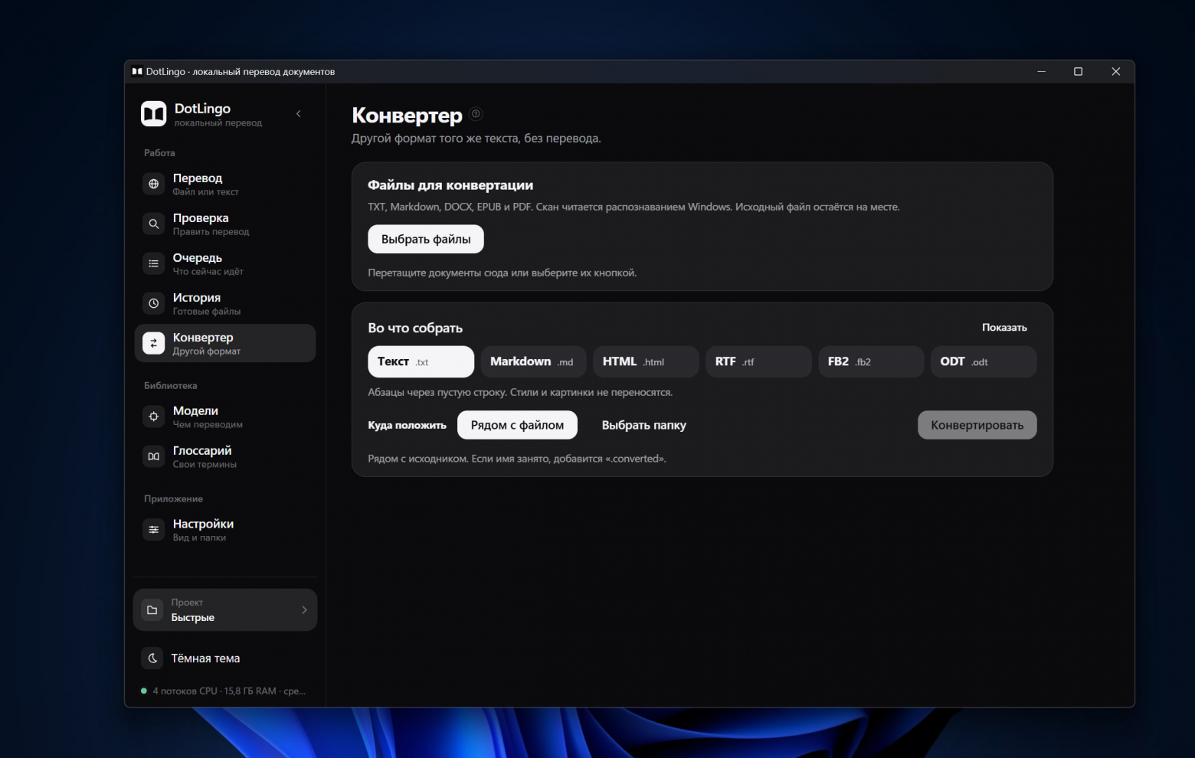Click the DotLingo title bar app icon

pos(137,71)
